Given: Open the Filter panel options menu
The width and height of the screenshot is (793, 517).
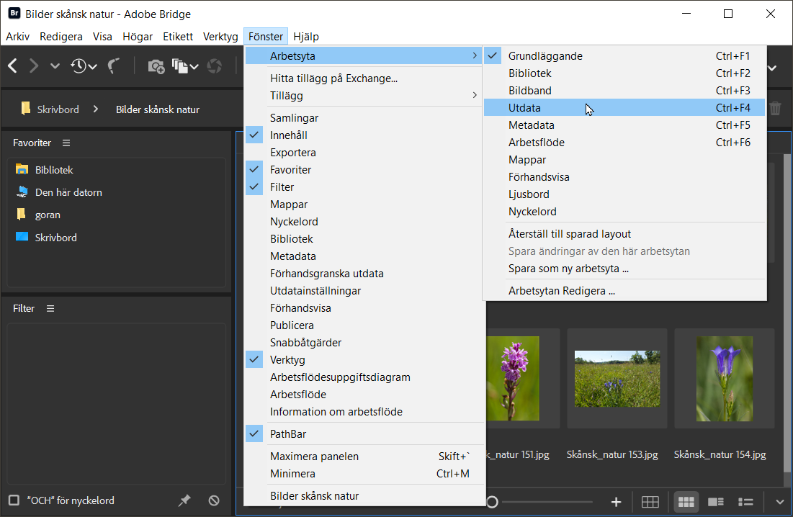Looking at the screenshot, I should (50, 308).
